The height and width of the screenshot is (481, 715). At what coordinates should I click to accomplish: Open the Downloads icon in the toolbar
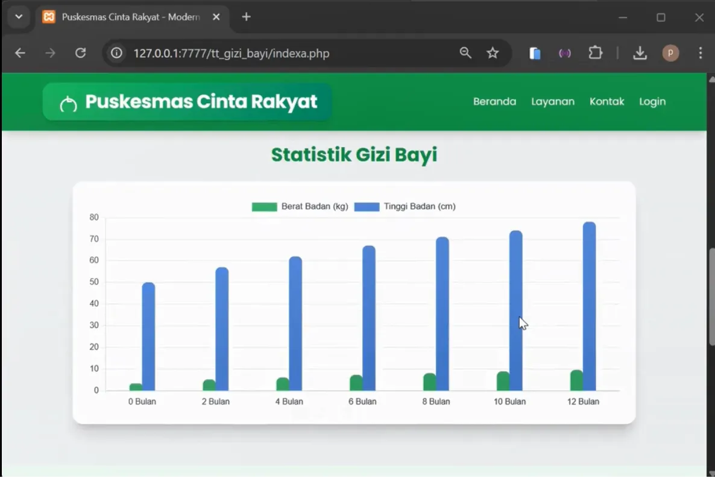point(640,53)
